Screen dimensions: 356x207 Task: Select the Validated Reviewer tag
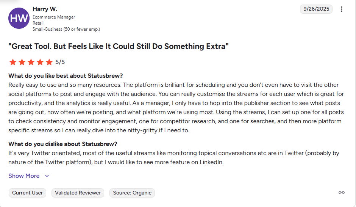tap(78, 193)
